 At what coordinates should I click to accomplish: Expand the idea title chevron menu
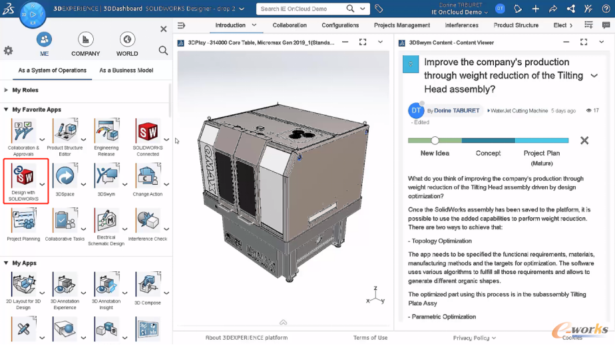[594, 76]
